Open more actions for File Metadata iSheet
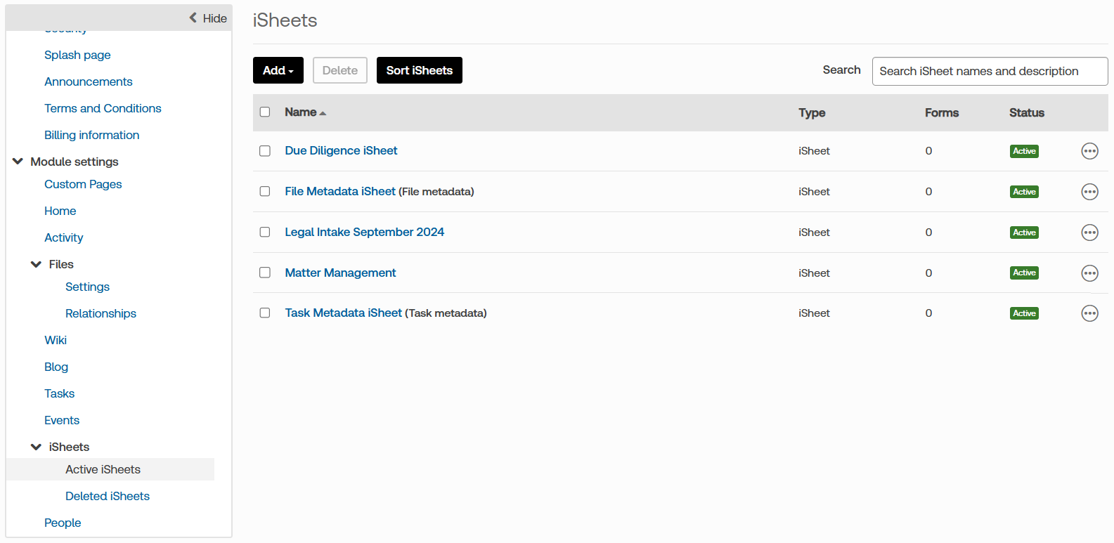This screenshot has width=1114, height=543. click(x=1089, y=192)
